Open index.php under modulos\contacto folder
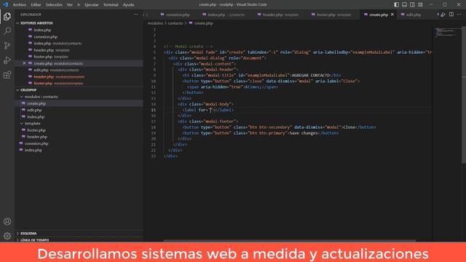The image size is (466, 262). pyautogui.click(x=79, y=116)
